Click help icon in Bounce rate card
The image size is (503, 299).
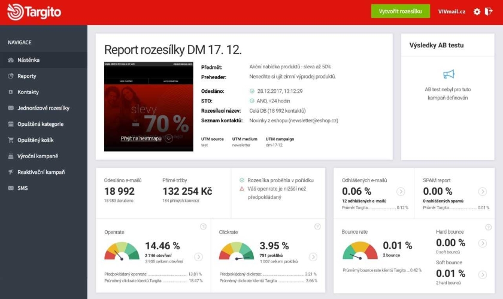tap(488, 227)
